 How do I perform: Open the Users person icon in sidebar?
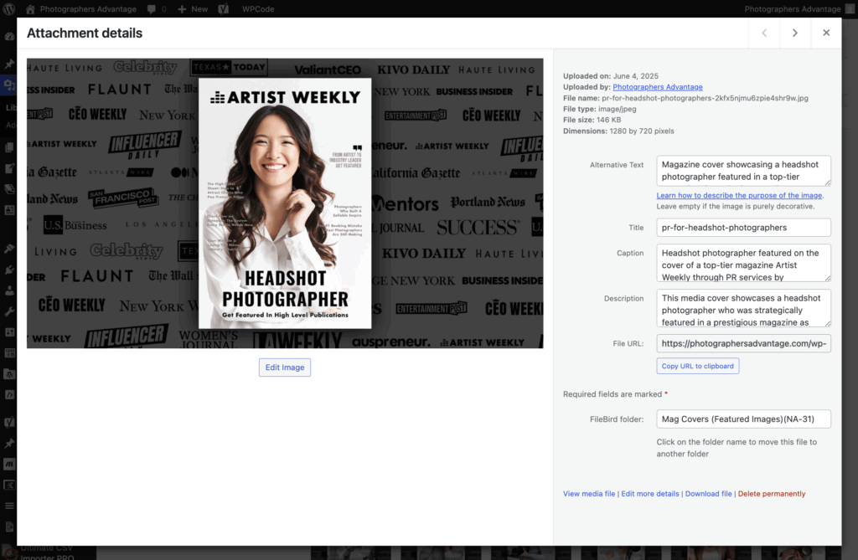(x=9, y=290)
